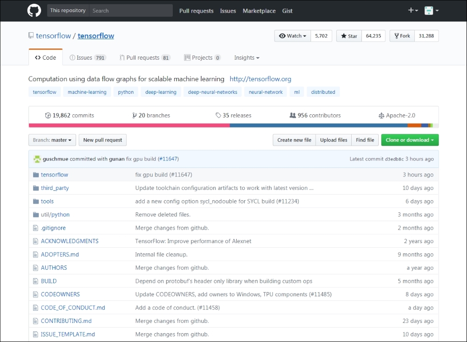
Task: Open Gist in top navigation
Action: (x=287, y=11)
